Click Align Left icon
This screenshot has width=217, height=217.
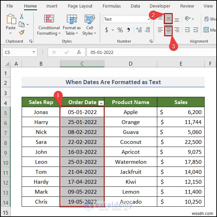point(160,30)
